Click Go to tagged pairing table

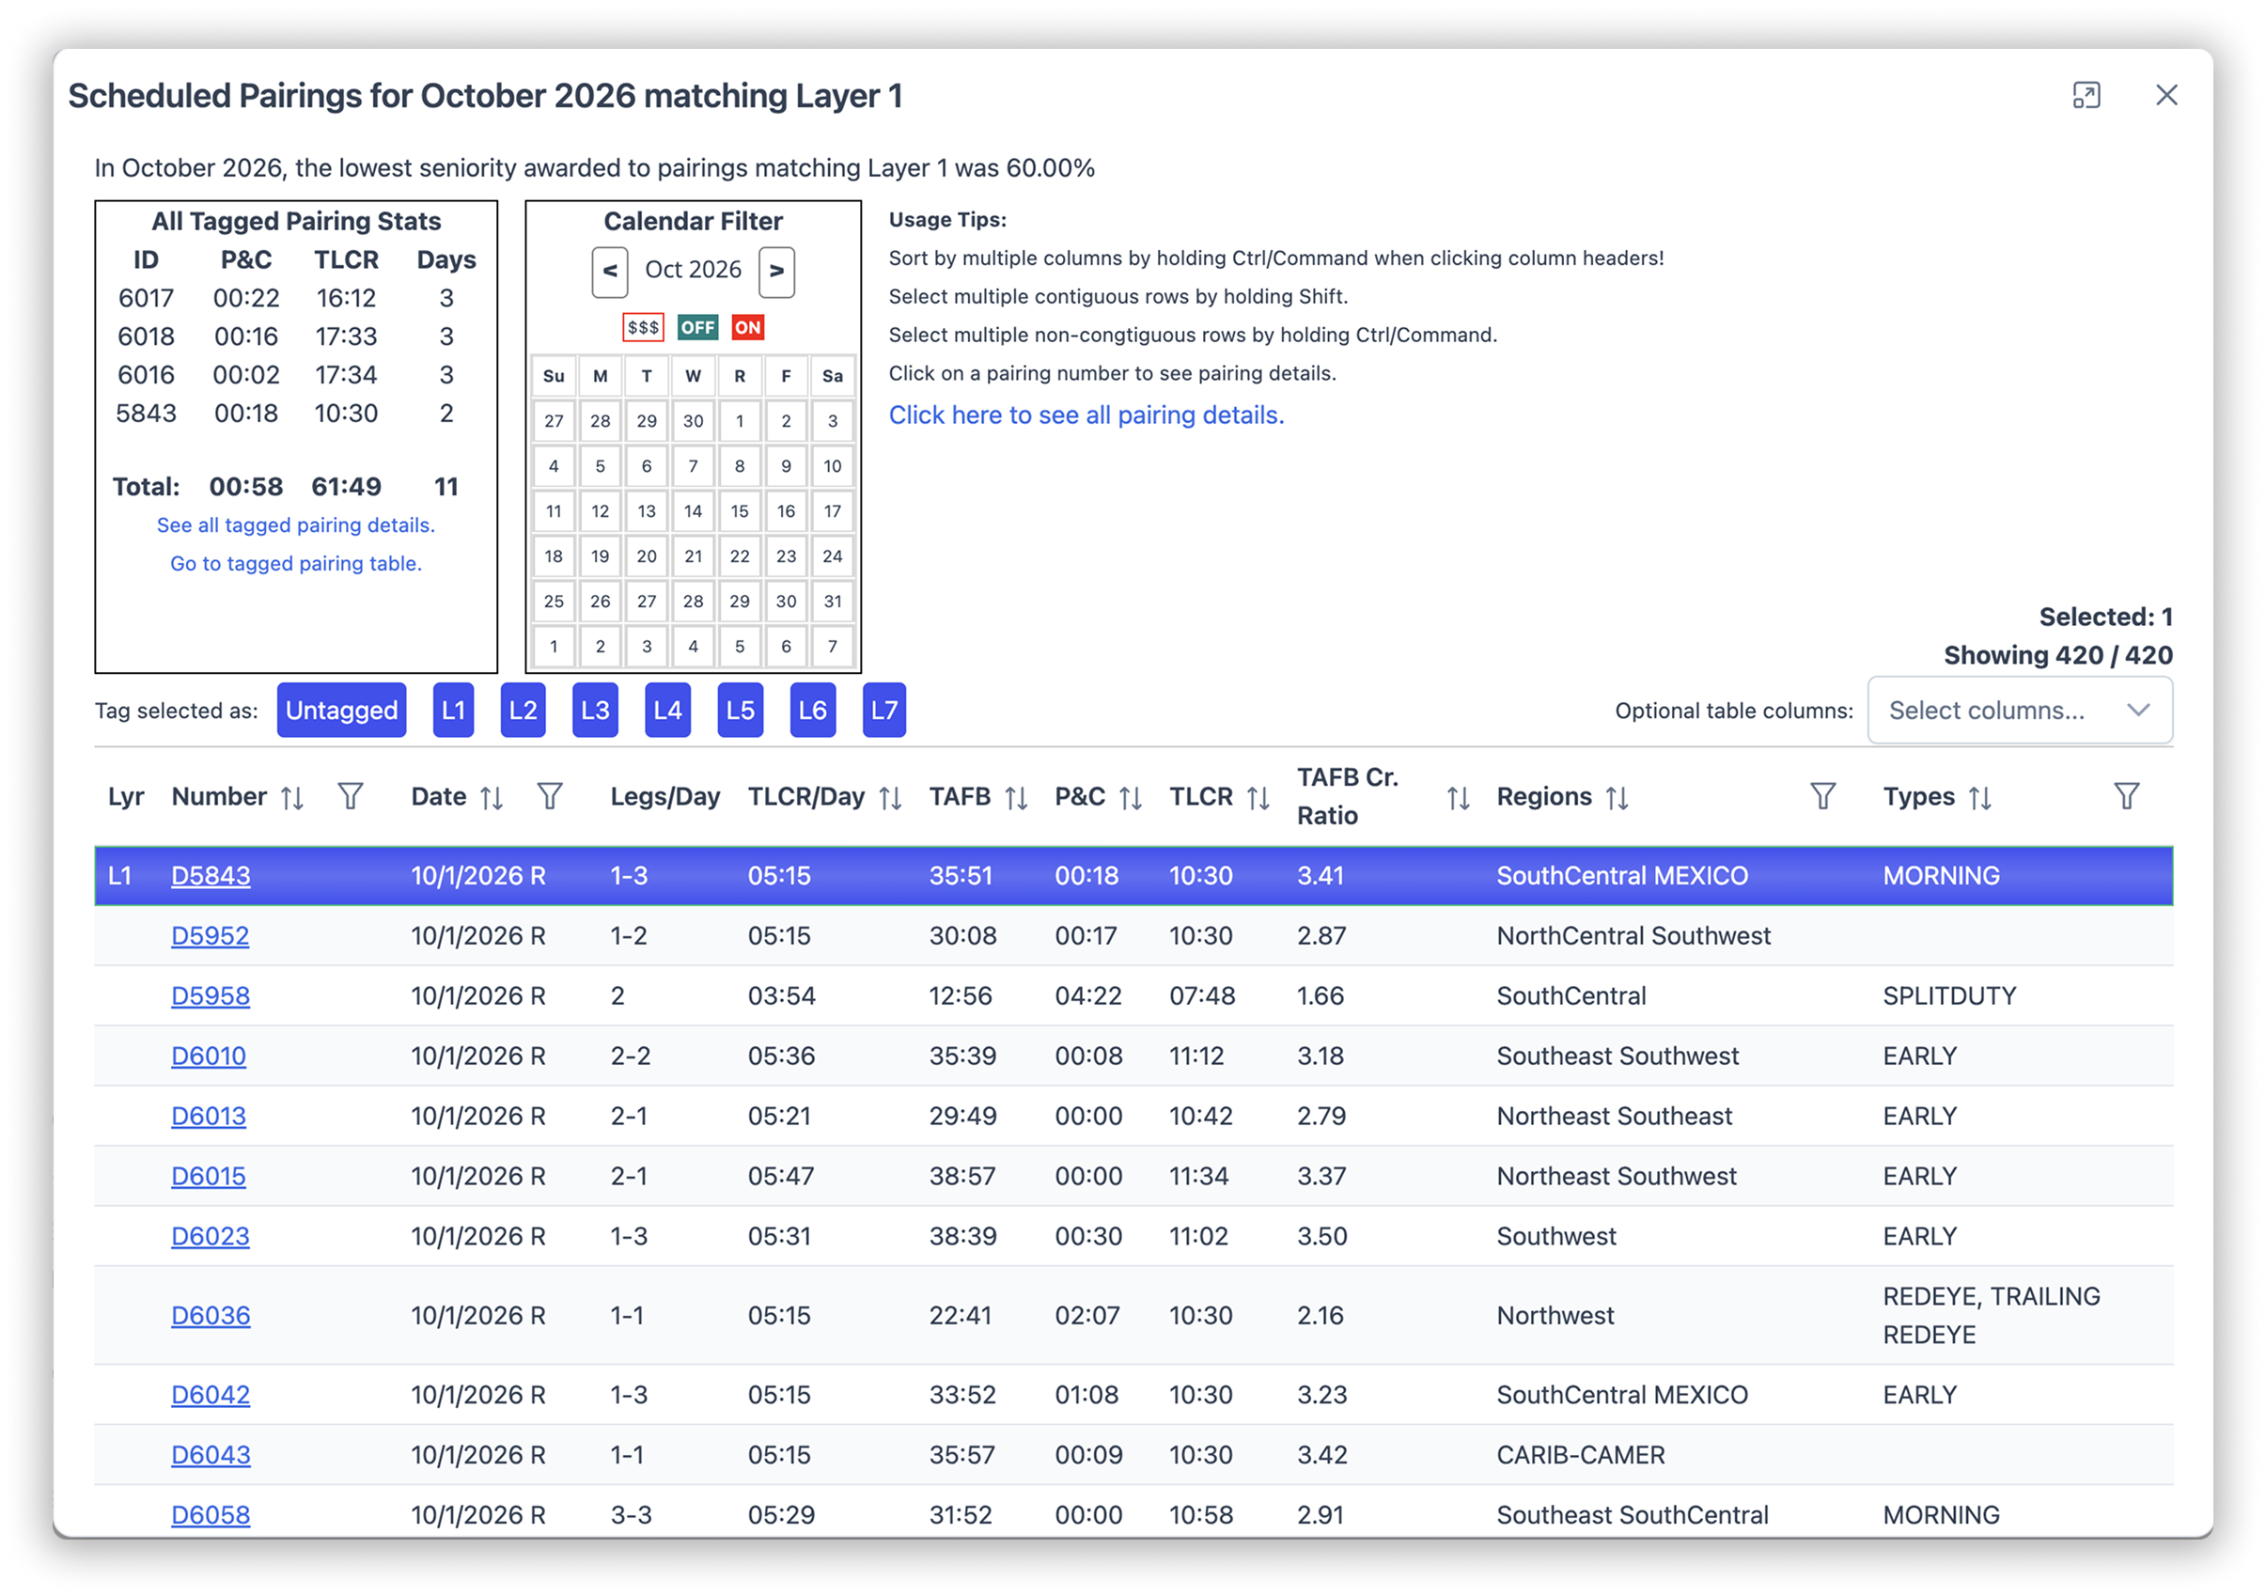[296, 564]
